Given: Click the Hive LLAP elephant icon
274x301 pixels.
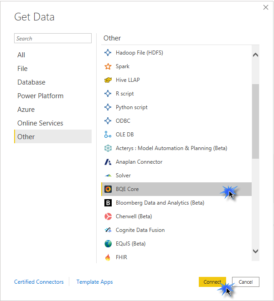Looking at the screenshot, I should [108, 80].
